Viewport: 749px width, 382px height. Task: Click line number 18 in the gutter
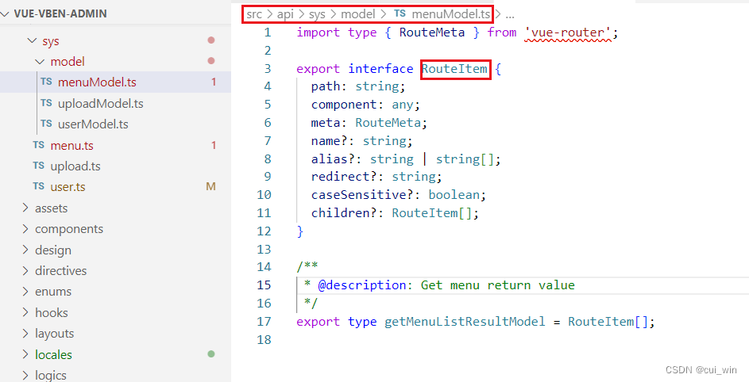coord(264,339)
